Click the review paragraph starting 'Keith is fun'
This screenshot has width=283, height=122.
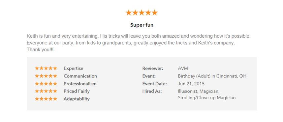point(139,43)
